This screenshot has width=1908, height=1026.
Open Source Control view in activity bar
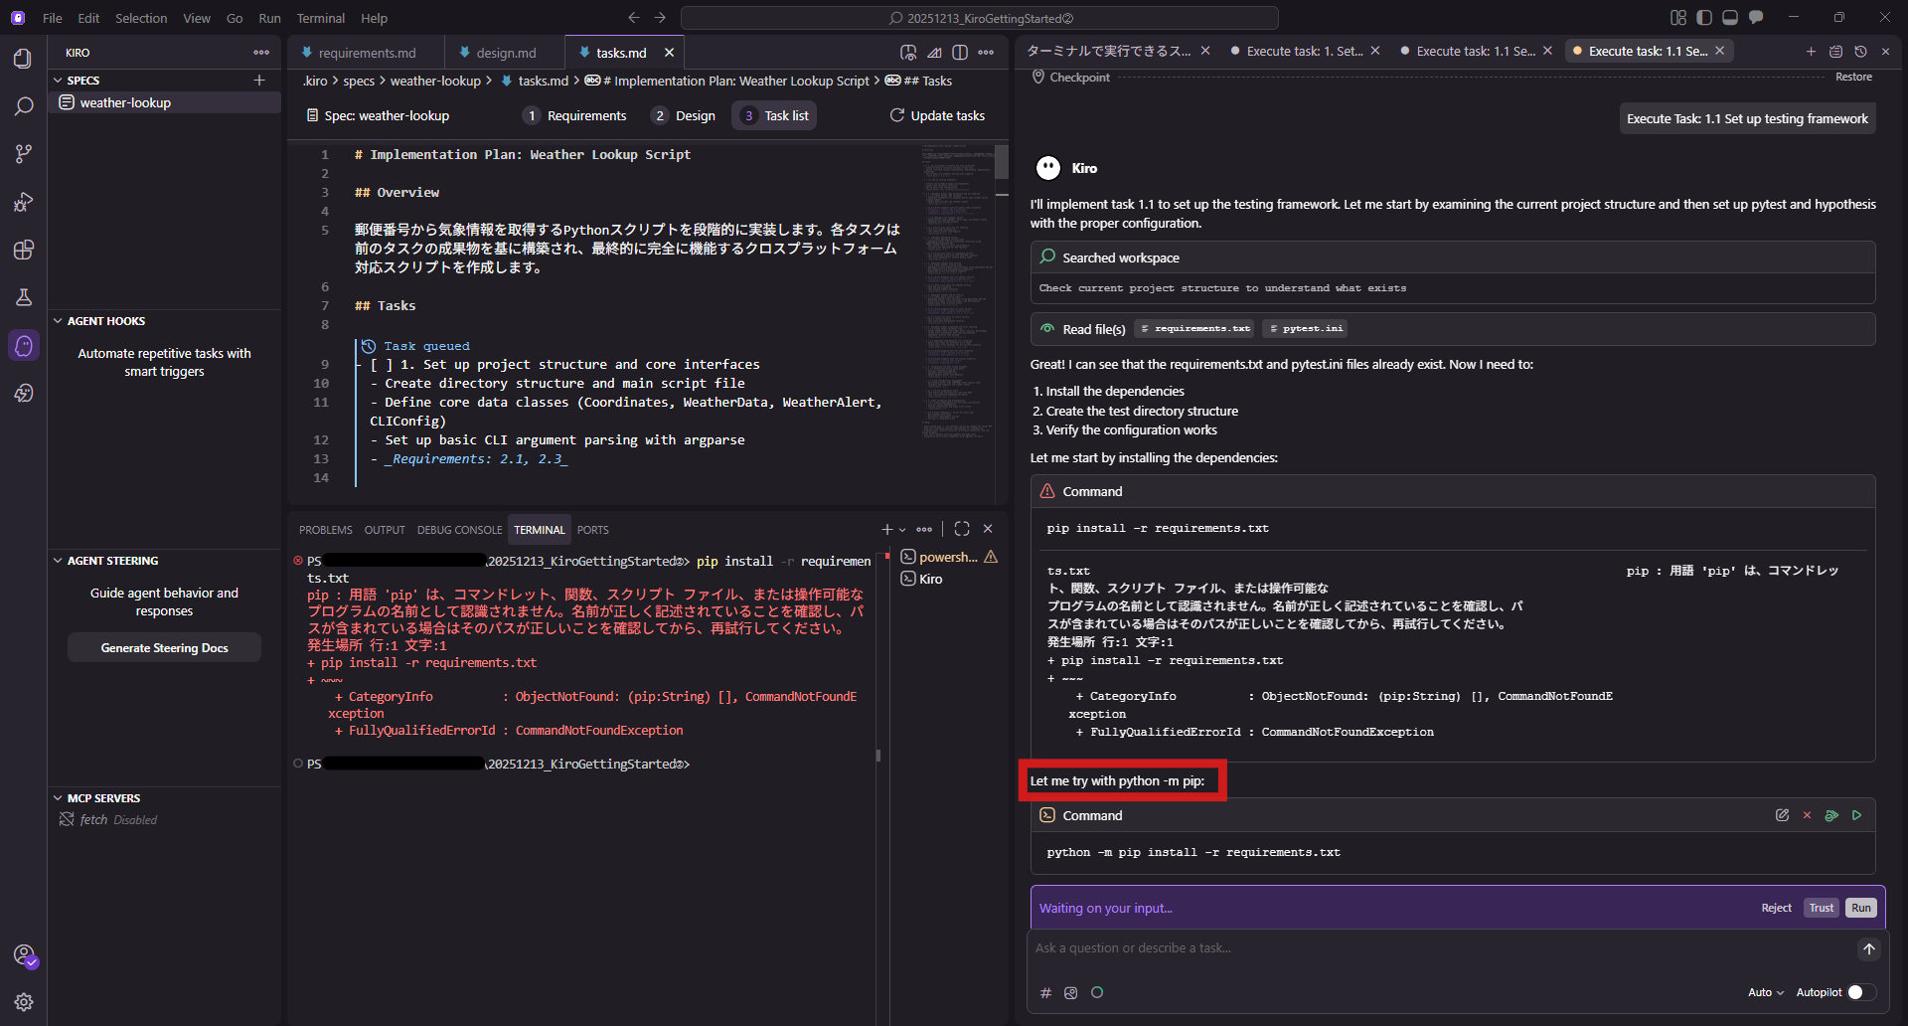click(x=24, y=154)
